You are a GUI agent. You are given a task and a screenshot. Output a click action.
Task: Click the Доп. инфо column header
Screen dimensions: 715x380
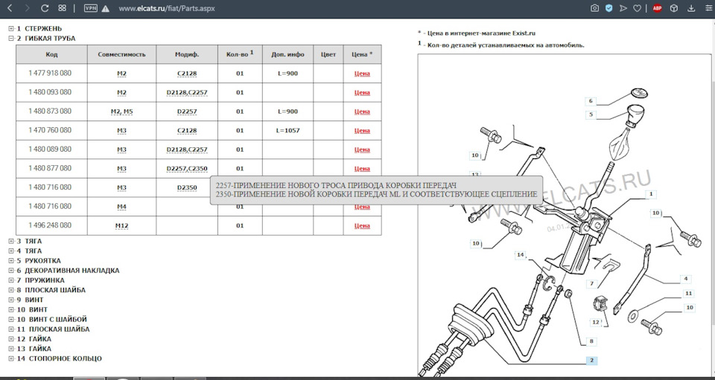[x=287, y=54]
